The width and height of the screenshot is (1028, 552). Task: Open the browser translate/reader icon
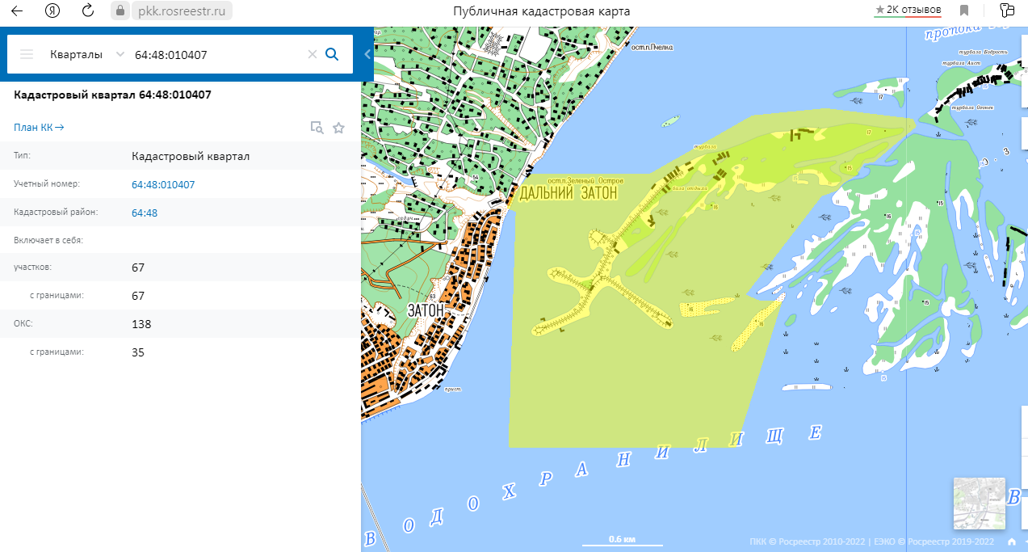pyautogui.click(x=1007, y=11)
